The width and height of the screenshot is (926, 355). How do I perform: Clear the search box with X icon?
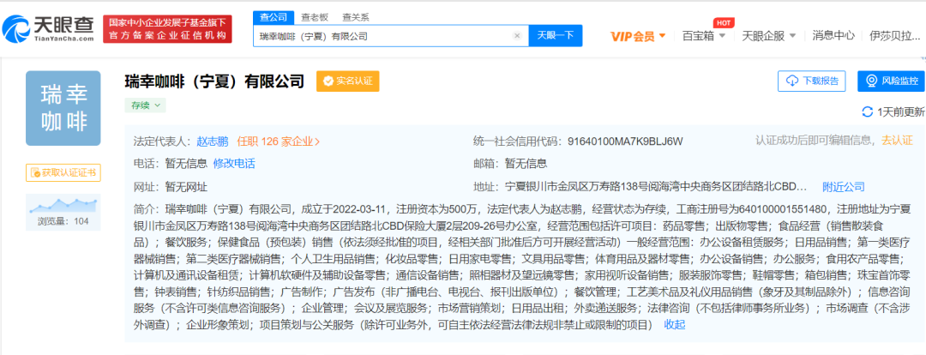point(517,36)
